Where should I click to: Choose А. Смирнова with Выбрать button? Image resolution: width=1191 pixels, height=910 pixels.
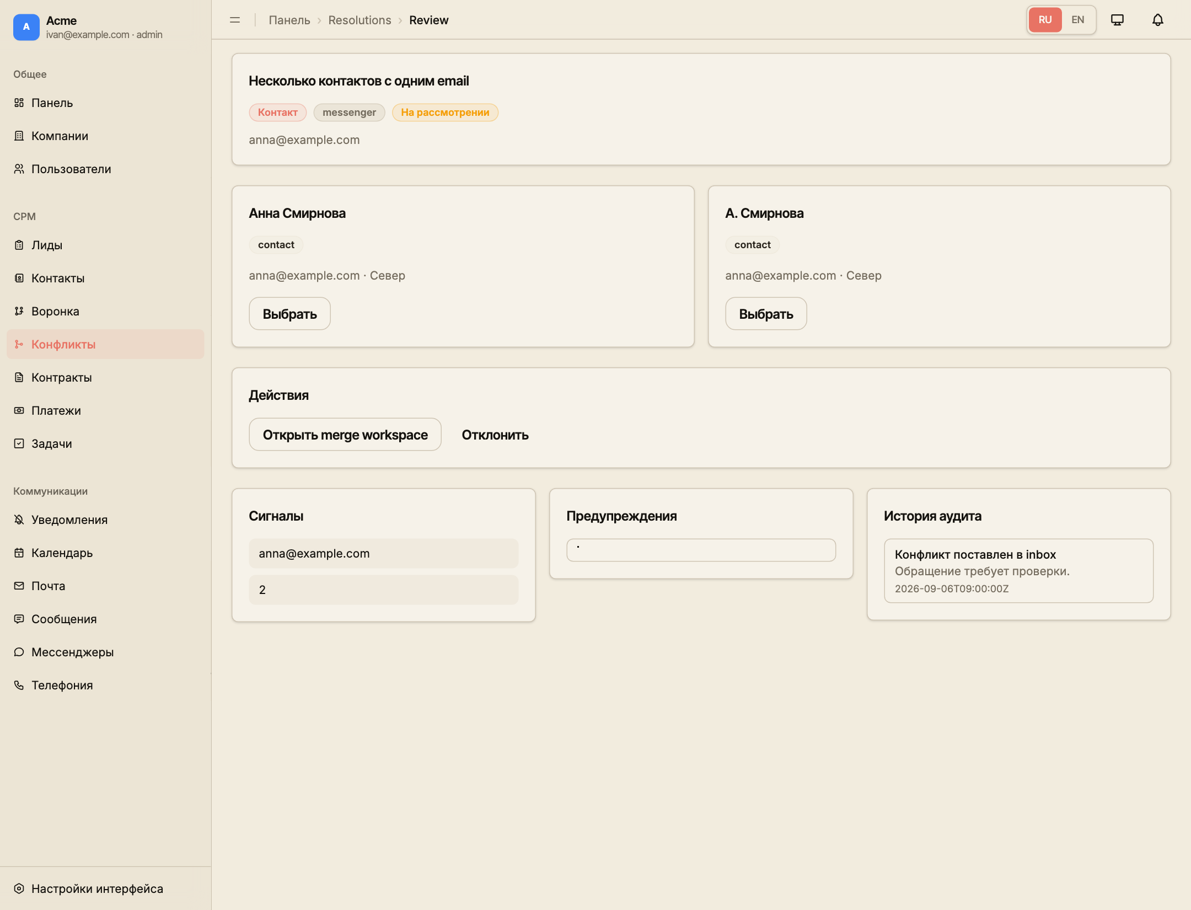click(x=766, y=314)
